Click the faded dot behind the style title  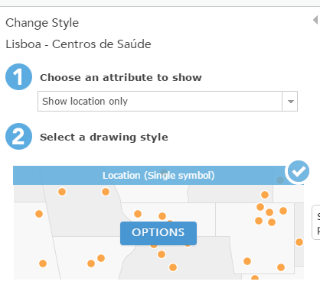click(x=164, y=172)
